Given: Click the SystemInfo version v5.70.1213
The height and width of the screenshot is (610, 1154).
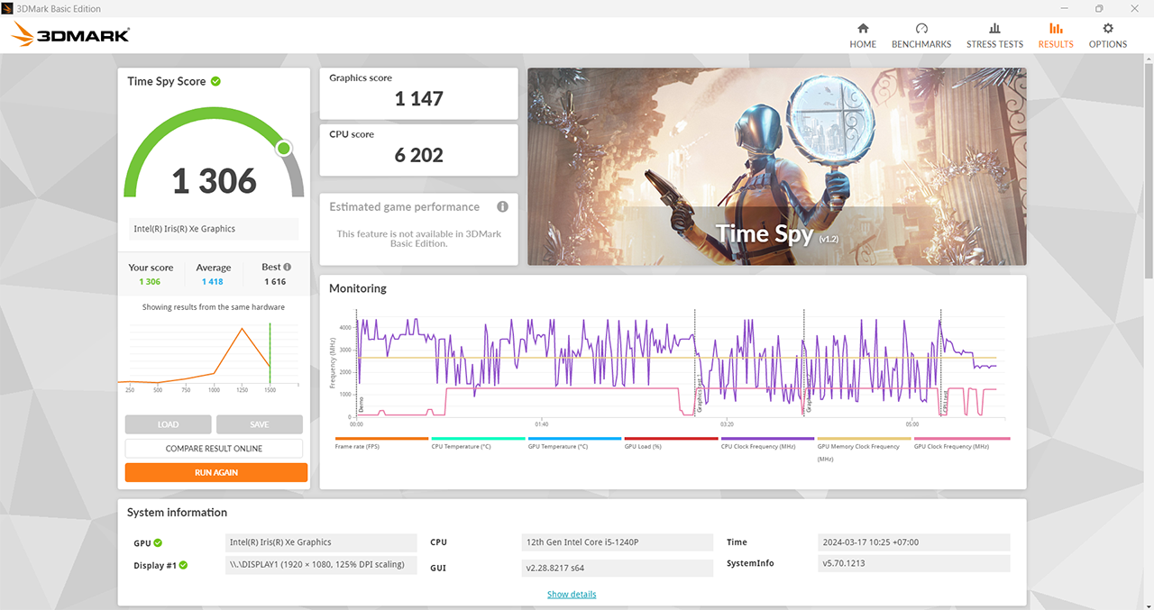Looking at the screenshot, I should coord(914,563).
